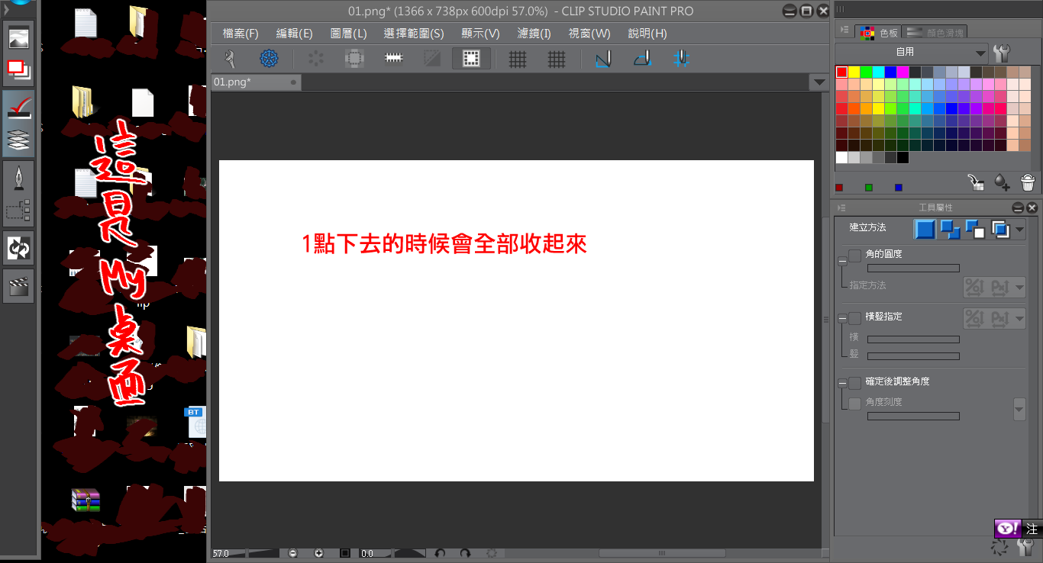Image resolution: width=1043 pixels, height=563 pixels.
Task: Enable the 角度刻度 checkbox
Action: point(855,402)
